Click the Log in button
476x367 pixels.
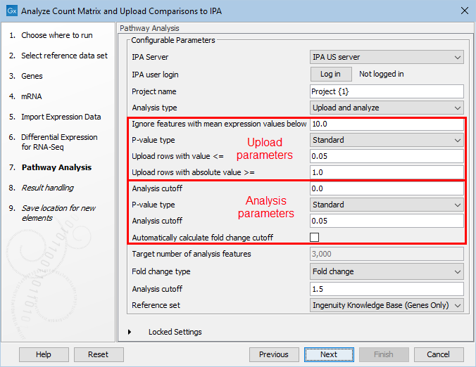(330, 74)
